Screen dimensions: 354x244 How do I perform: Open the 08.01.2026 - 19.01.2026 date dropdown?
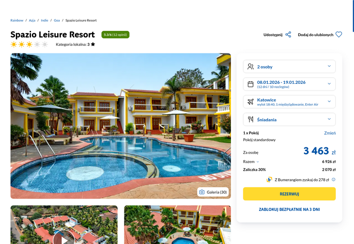tap(289, 84)
